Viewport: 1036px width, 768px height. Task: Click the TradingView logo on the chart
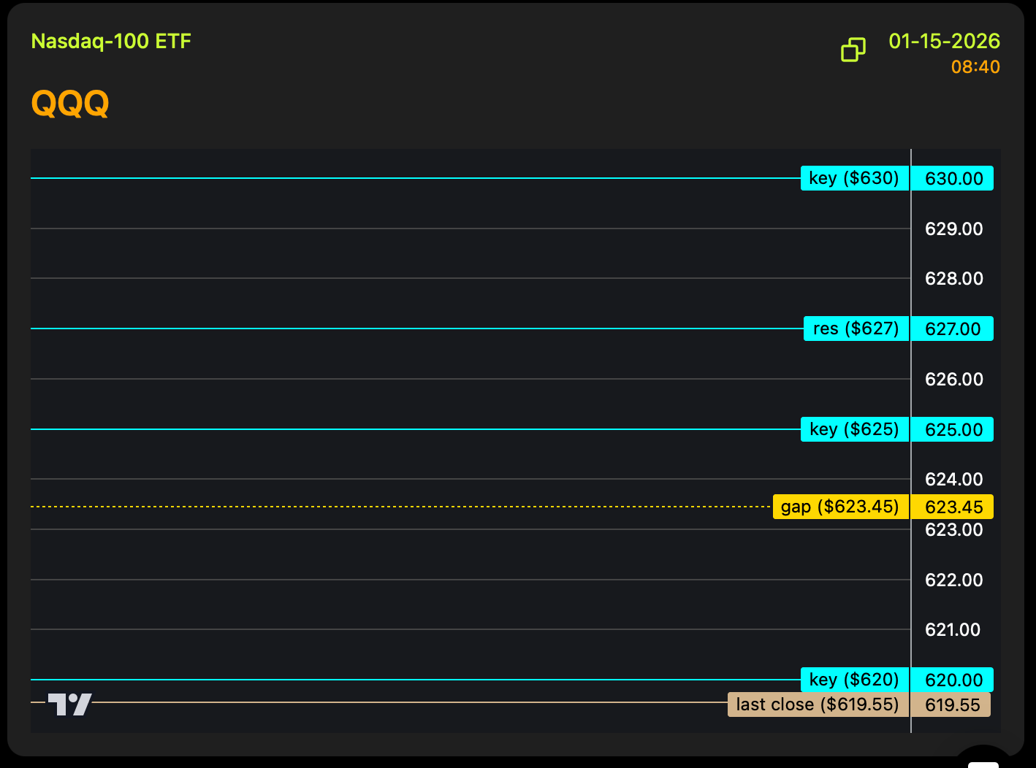(70, 704)
